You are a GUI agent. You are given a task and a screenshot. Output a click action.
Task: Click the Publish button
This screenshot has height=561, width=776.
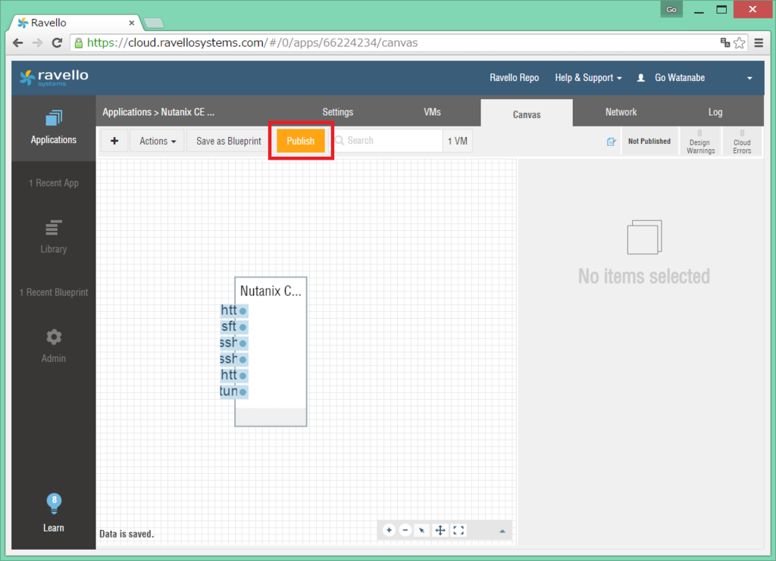pos(300,141)
